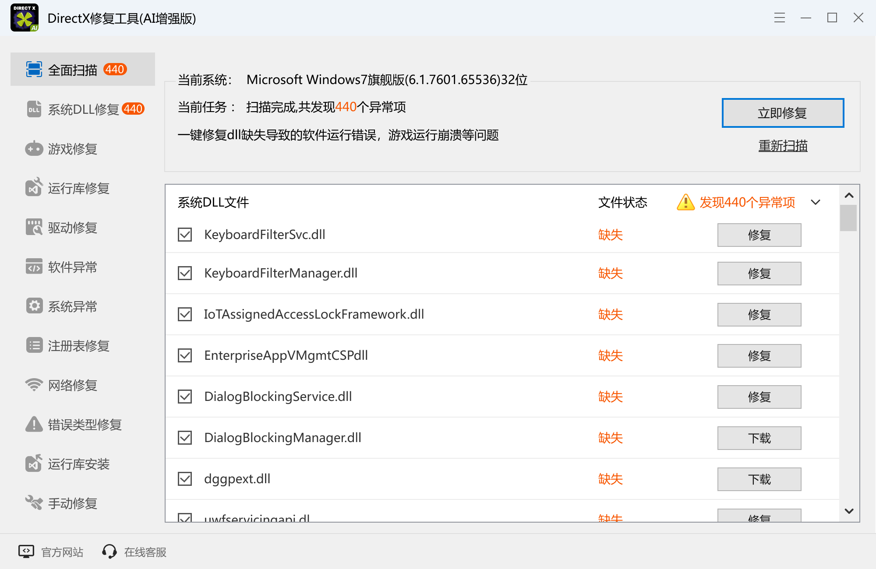Screen dimensions: 876x569
Task: Select the 软件异常 sidebar icon
Action: 72,267
